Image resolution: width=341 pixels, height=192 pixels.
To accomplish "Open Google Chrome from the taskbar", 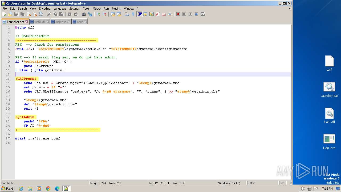I will tap(48, 189).
